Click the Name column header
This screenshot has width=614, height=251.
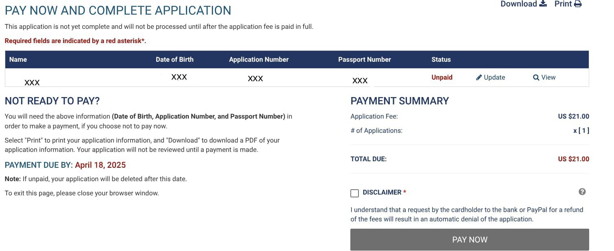18,60
